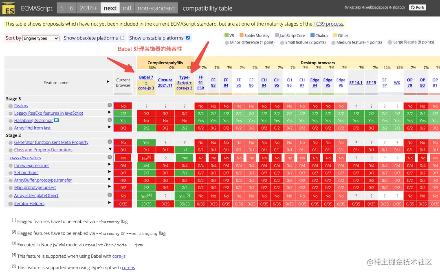440x274 pixels.
Task: Switch to the intl tab
Action: click(x=127, y=8)
